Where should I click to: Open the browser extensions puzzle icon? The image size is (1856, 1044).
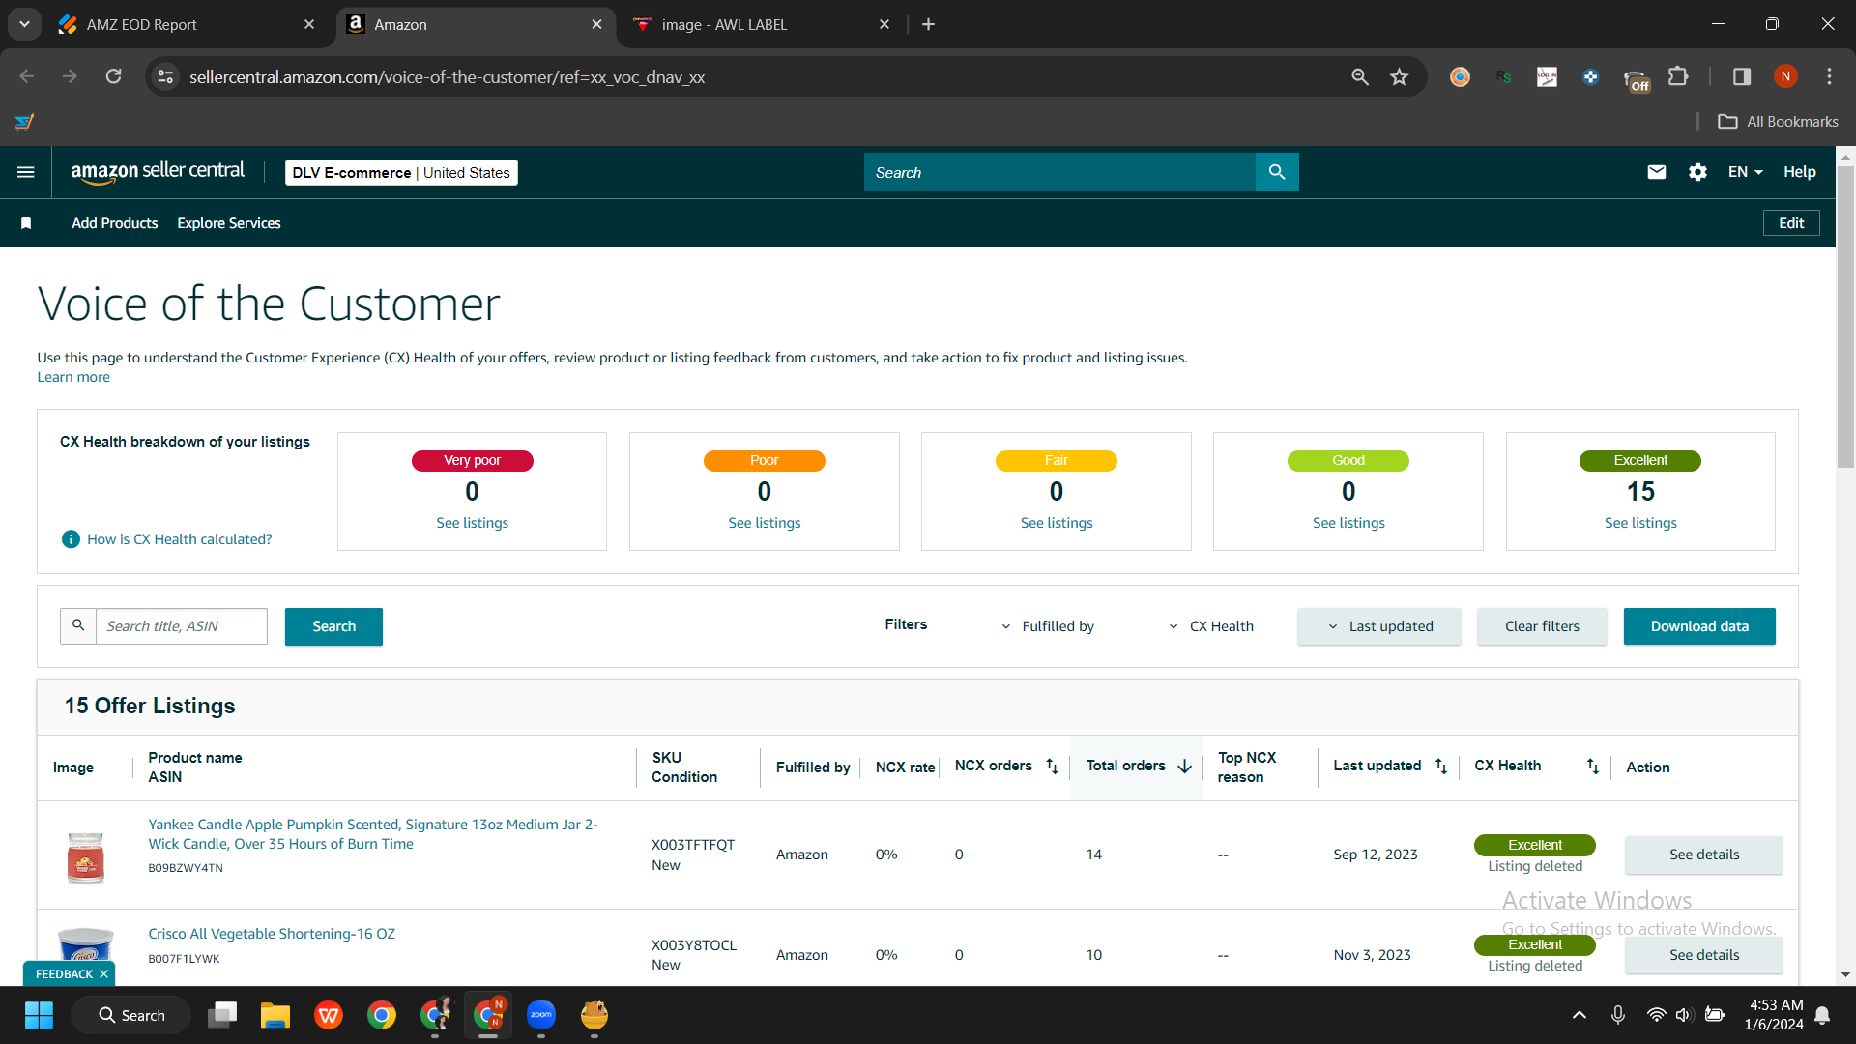pyautogui.click(x=1679, y=76)
